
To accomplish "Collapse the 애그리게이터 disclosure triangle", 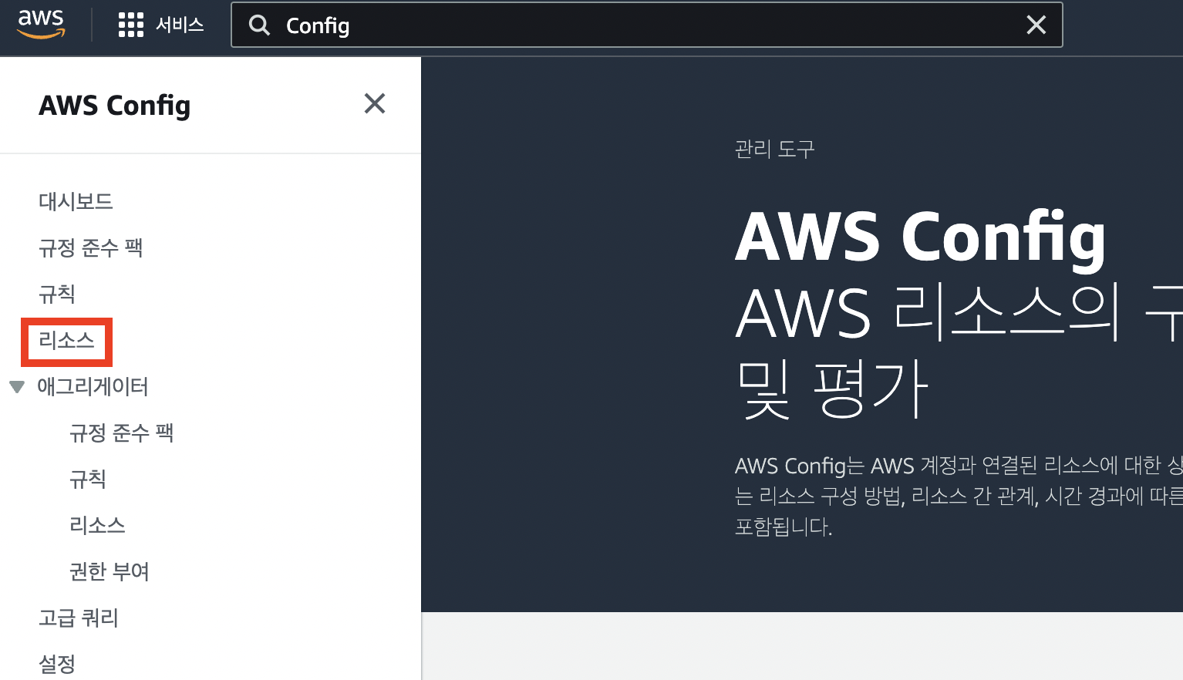I will [x=17, y=387].
